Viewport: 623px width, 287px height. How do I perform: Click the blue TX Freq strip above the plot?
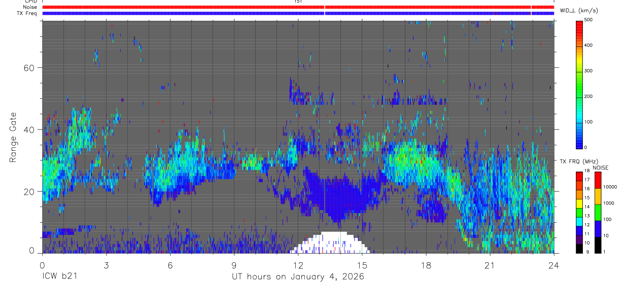[x=298, y=13]
